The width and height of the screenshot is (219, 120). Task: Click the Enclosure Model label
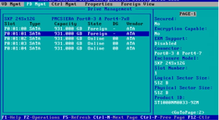tap(177, 58)
